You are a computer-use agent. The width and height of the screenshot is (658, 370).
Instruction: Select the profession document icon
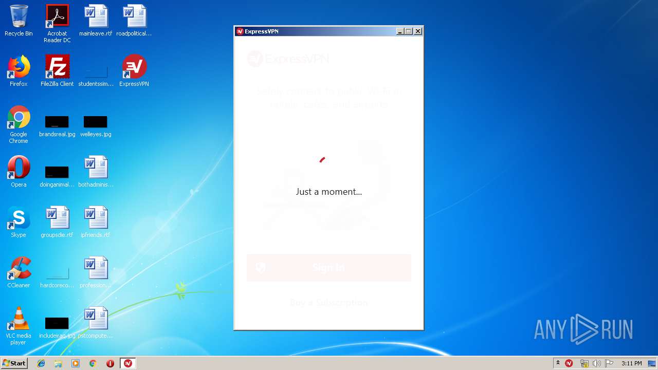point(96,272)
